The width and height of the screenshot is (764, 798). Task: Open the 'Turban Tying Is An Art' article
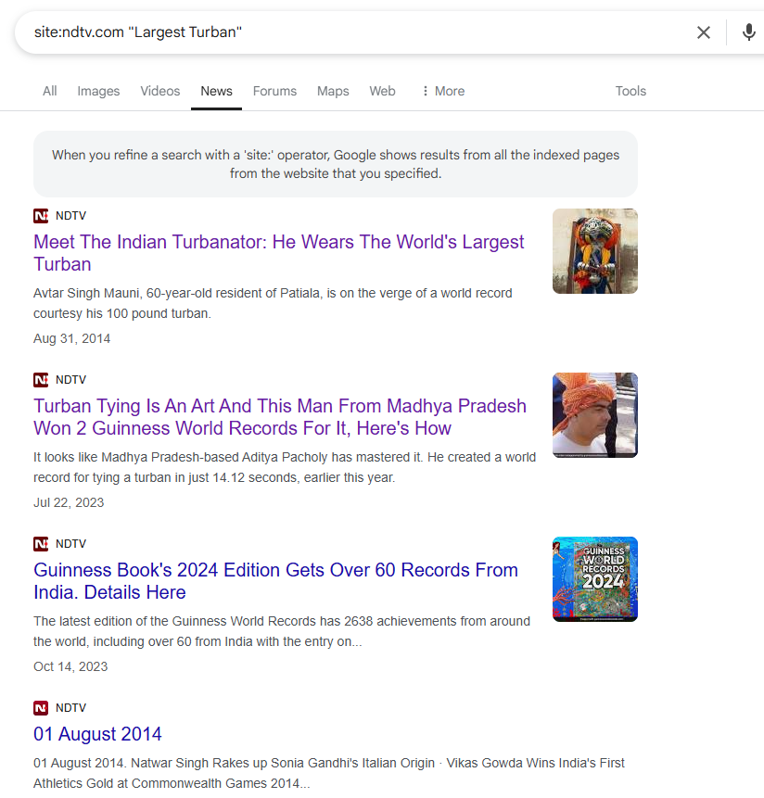coord(280,417)
